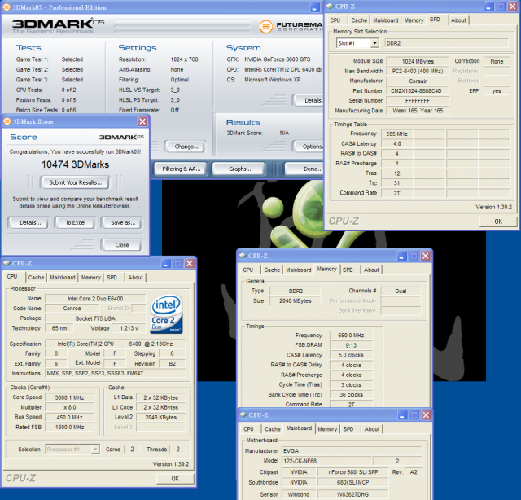This screenshot has width=521, height=500.
Task: Select About tab in CPU-Z Mainboard window
Action: (x=372, y=429)
